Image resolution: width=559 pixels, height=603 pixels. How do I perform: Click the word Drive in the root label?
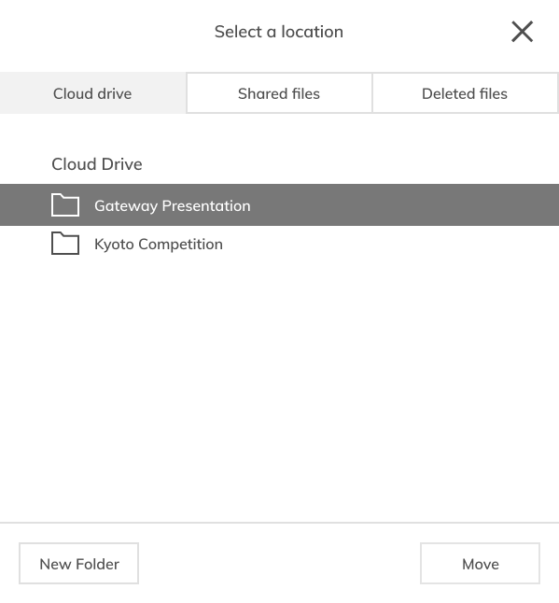122,164
